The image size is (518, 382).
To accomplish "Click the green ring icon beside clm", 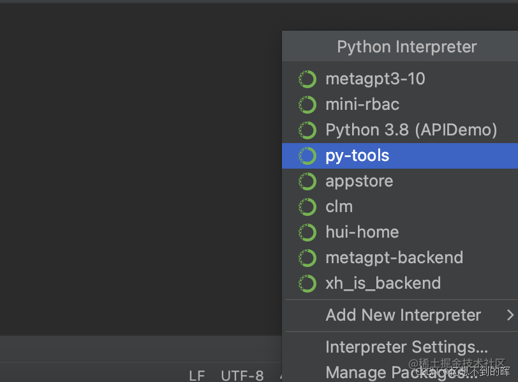I will click(x=307, y=207).
